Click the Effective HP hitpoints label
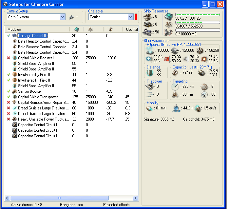The width and height of the screenshot is (227, 209). tap(174, 45)
